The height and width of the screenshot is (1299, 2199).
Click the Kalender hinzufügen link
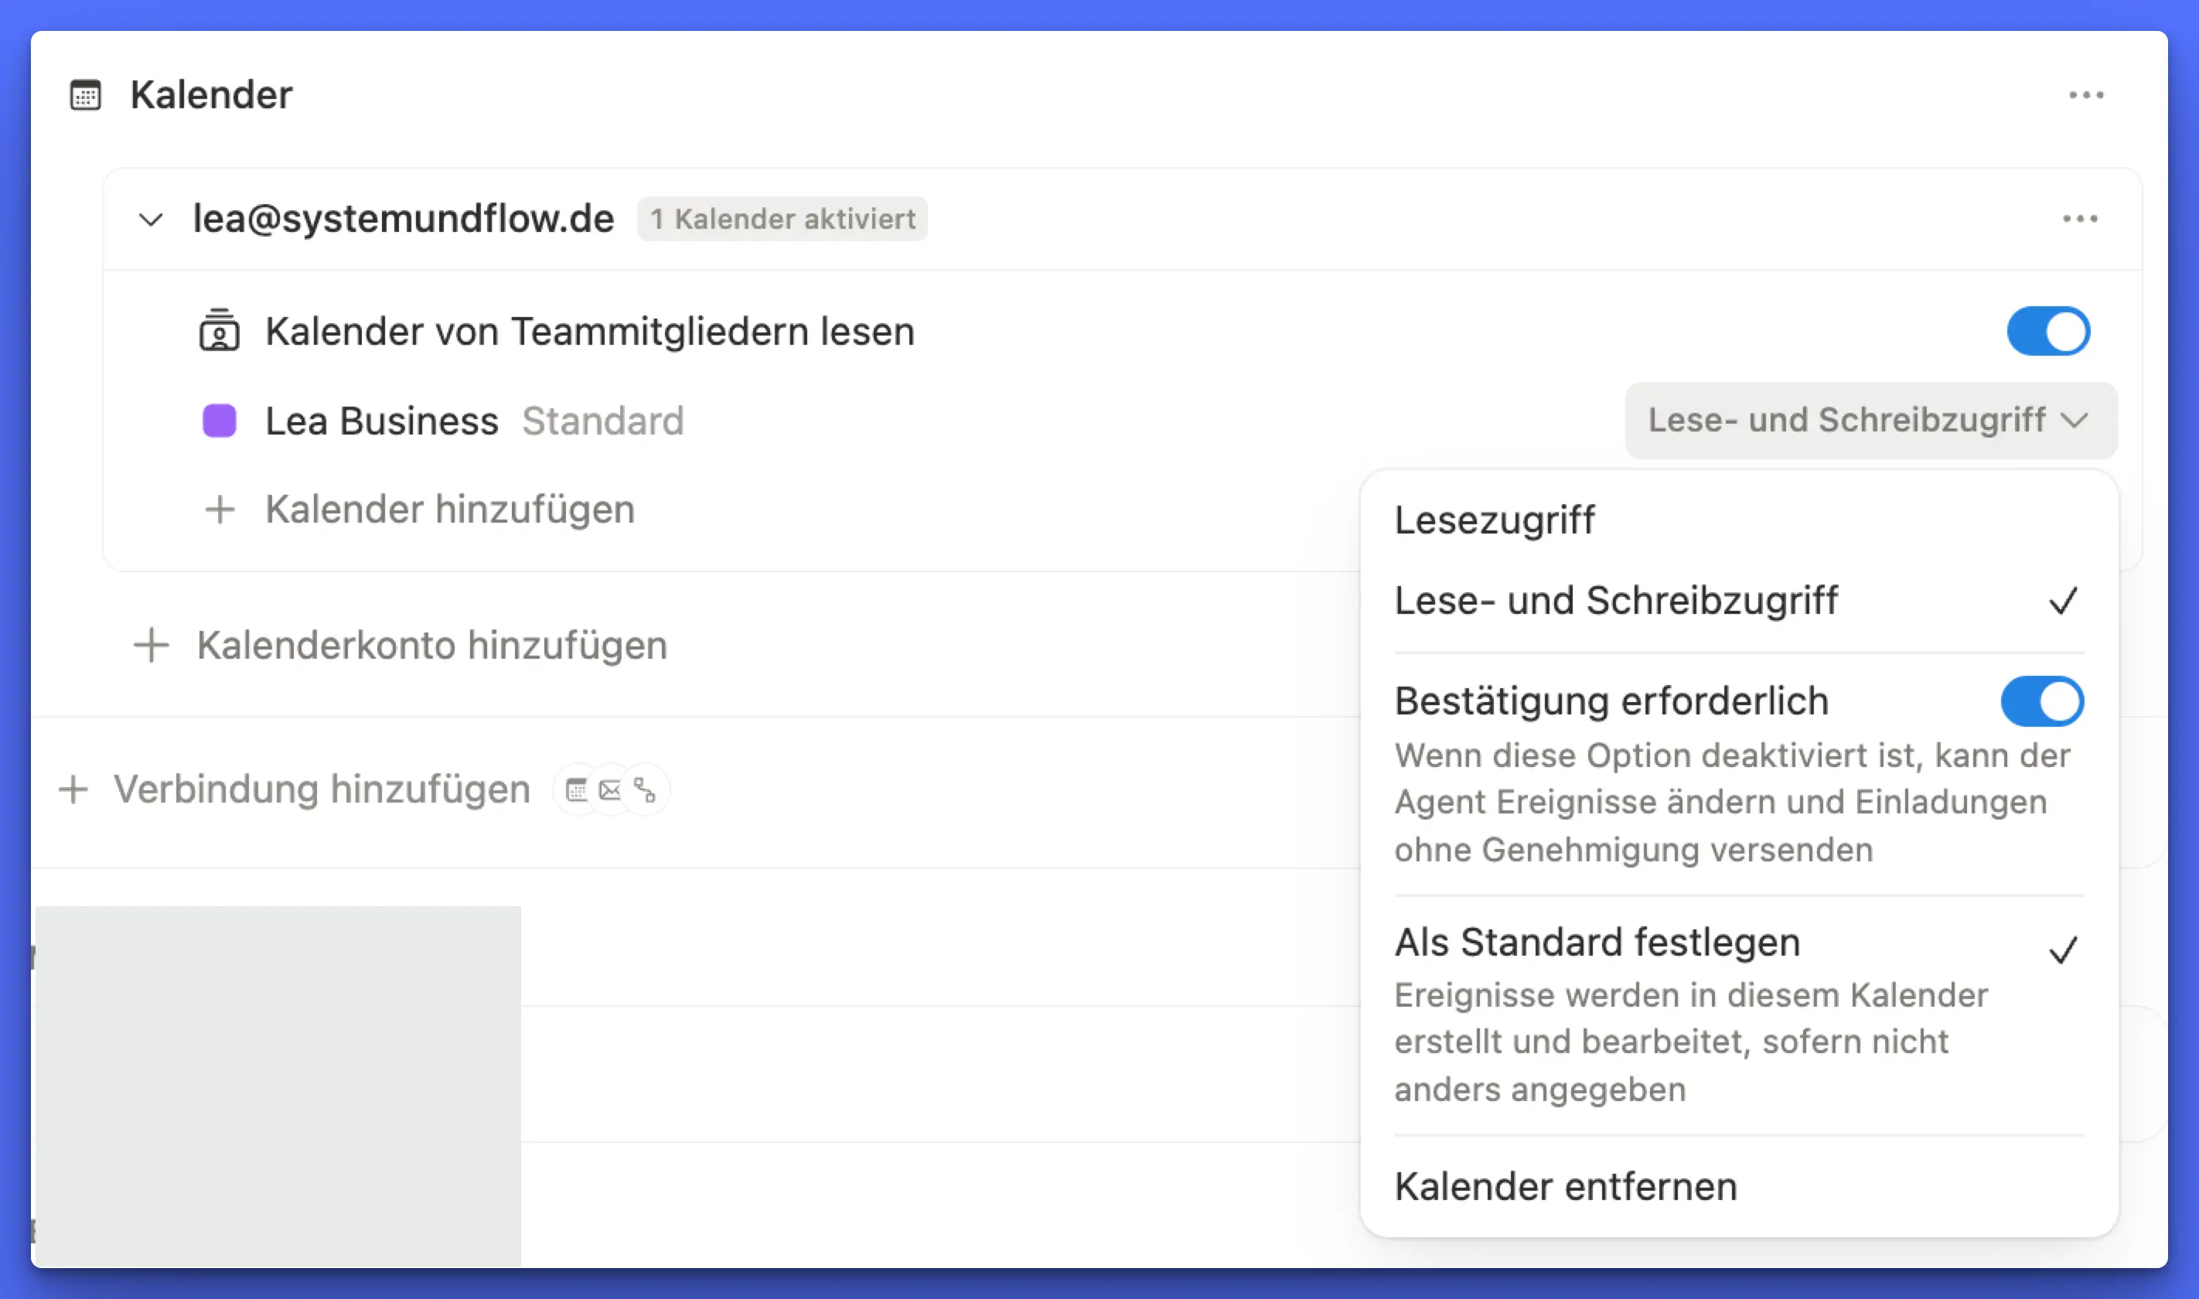tap(449, 510)
